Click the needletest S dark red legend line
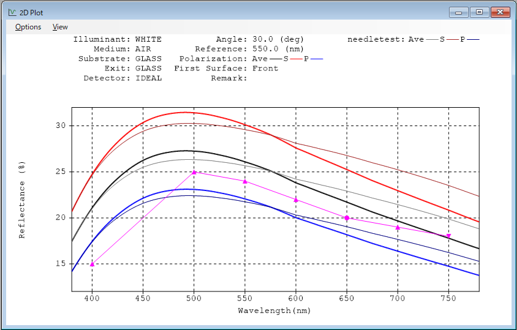Image resolution: width=517 pixels, height=330 pixels. click(452, 40)
